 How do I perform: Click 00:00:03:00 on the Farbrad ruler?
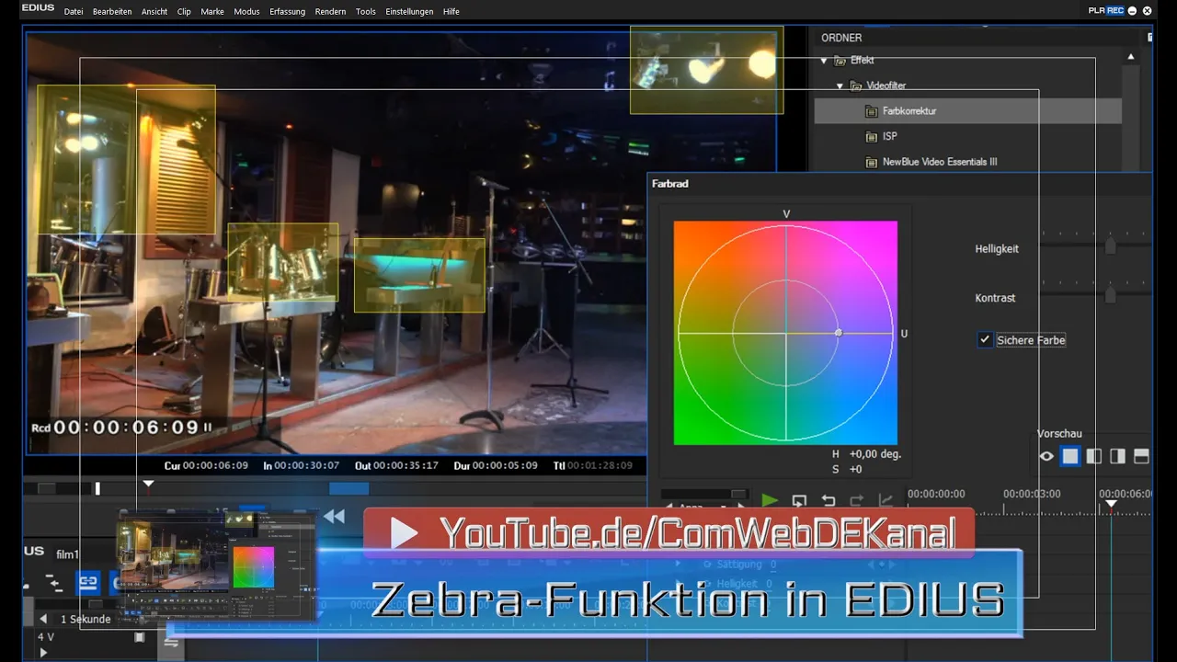click(x=1032, y=494)
